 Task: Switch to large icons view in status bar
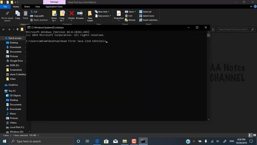pyautogui.click(x=254, y=135)
